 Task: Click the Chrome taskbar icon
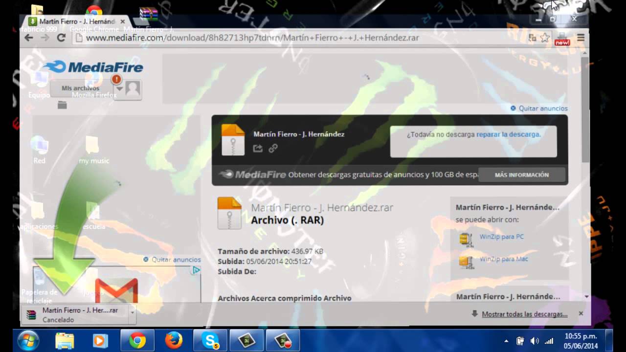(x=137, y=340)
